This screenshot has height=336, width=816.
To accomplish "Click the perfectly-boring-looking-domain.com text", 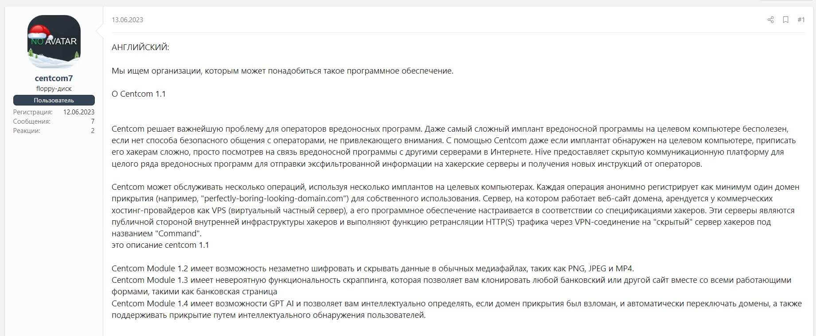I will 272,199.
